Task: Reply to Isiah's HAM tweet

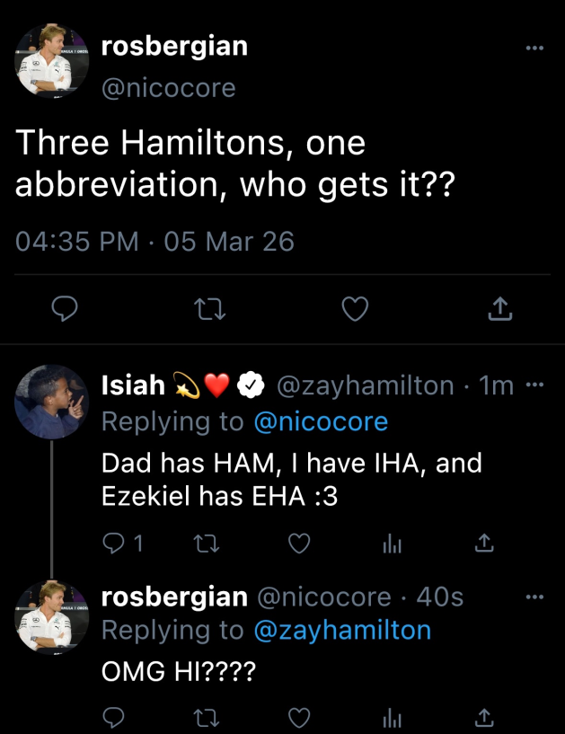Action: pos(114,544)
